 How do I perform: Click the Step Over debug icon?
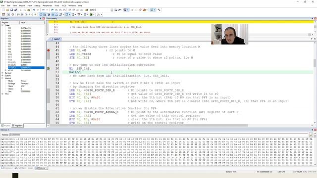[22, 14]
